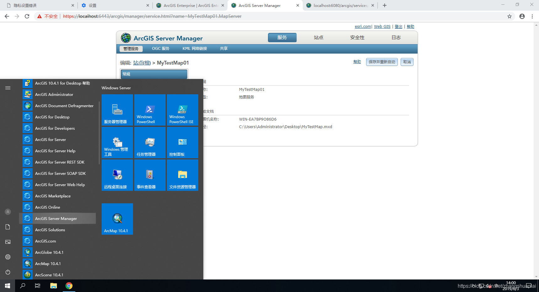The height and width of the screenshot is (292, 539).
Task: Open the File Explorer (文件资源管理器) tile
Action: [183, 175]
